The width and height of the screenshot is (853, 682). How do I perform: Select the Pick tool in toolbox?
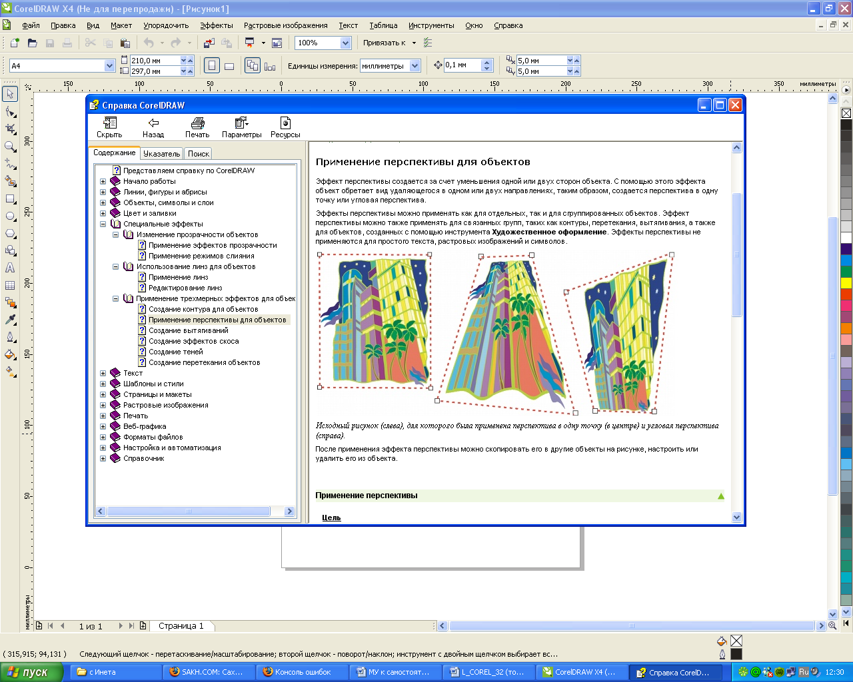click(x=10, y=94)
